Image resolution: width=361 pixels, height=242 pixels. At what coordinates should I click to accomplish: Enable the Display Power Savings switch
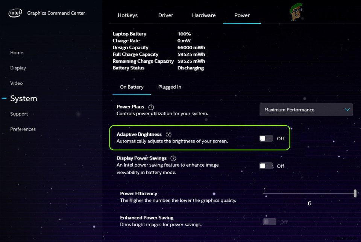(266, 166)
